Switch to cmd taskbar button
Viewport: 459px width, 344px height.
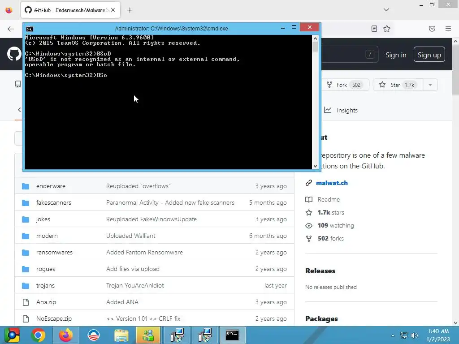coord(233,335)
